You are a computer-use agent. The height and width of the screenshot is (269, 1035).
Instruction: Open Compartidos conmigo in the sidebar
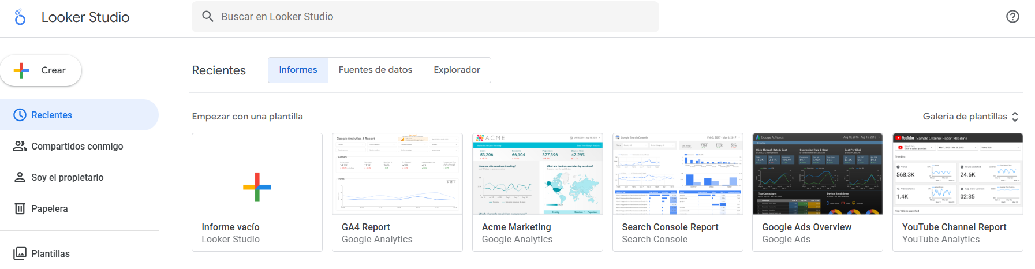coord(79,146)
